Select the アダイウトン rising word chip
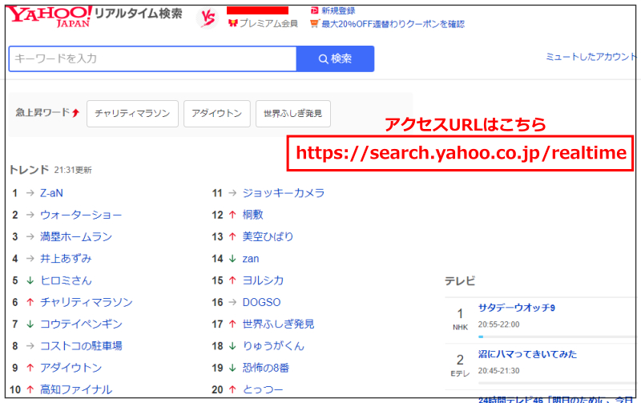 [x=216, y=114]
